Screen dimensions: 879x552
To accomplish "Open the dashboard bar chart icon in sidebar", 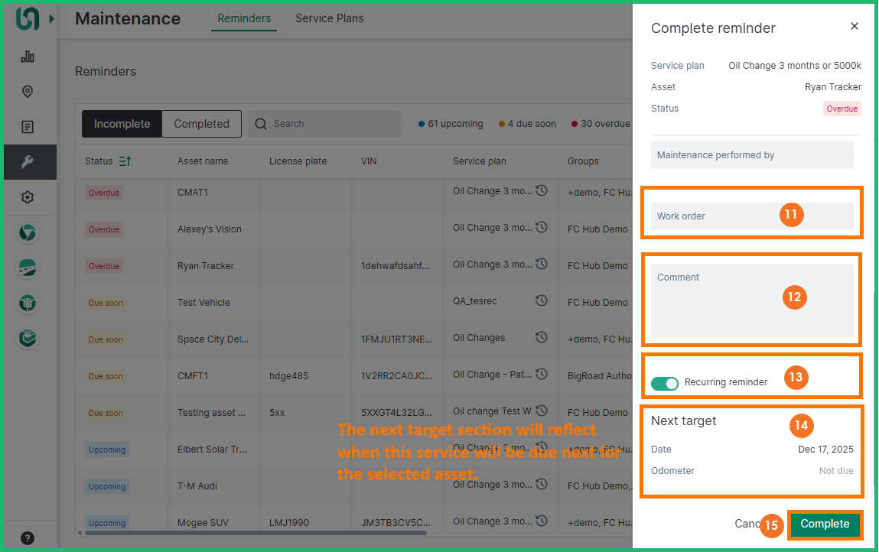I will pyautogui.click(x=28, y=57).
